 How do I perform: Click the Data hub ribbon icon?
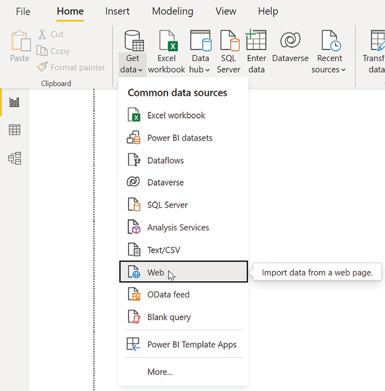[x=200, y=40]
